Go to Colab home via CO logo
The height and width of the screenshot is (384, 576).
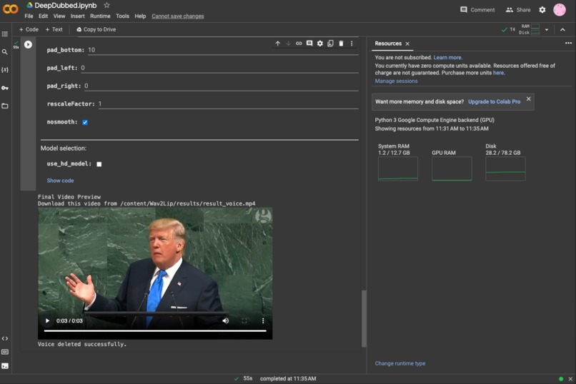[x=10, y=9]
